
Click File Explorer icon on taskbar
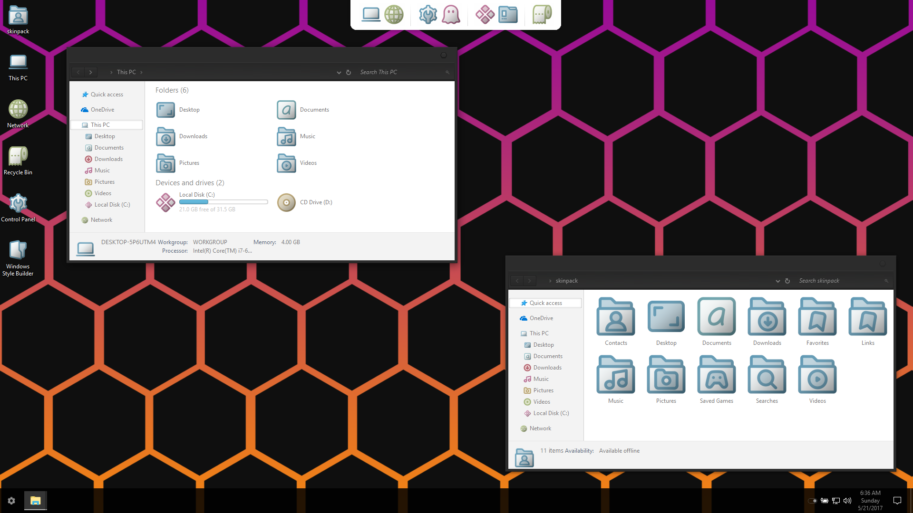click(x=35, y=501)
